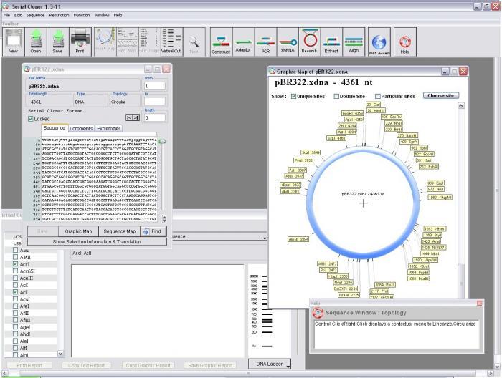
Task: Toggle Unique Sites checkbox
Action: 293,96
